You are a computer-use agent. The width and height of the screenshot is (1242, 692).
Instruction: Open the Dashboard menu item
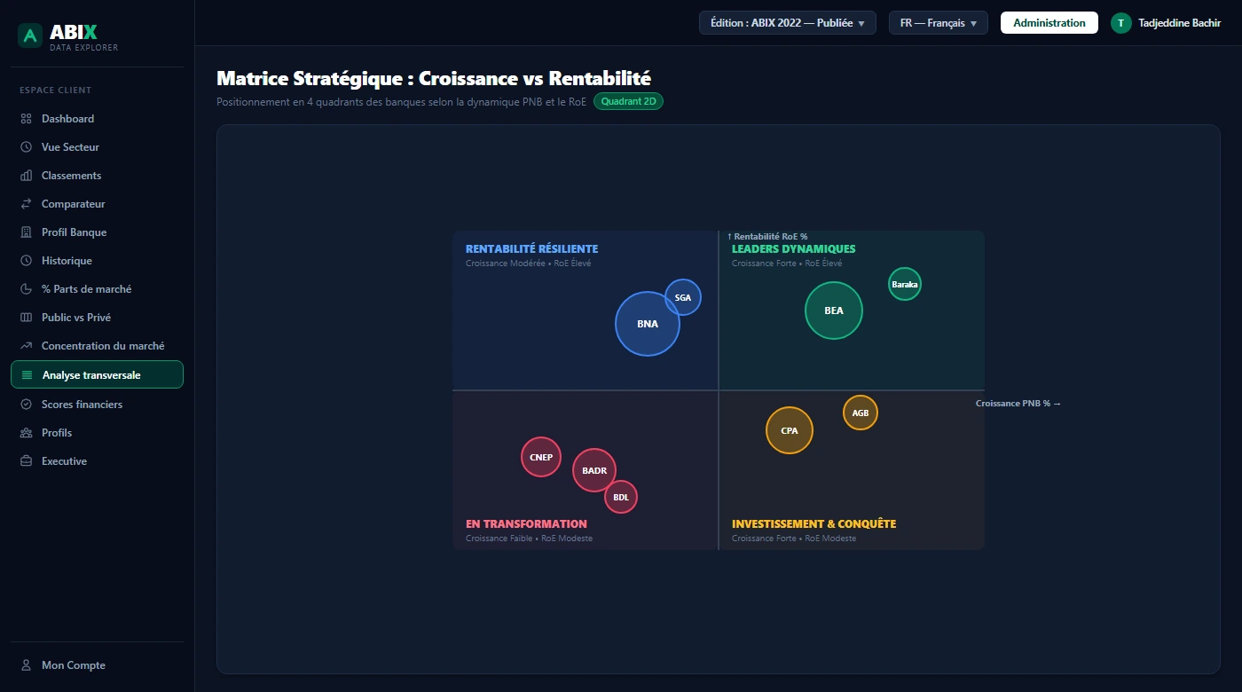(97, 119)
